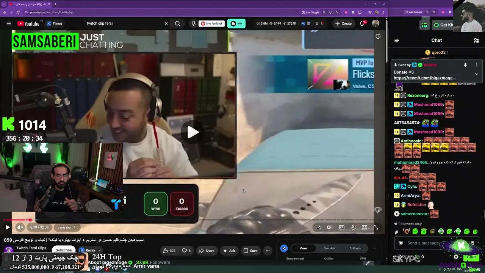
Task: Open chat settings gear icon
Action: click(x=456, y=257)
